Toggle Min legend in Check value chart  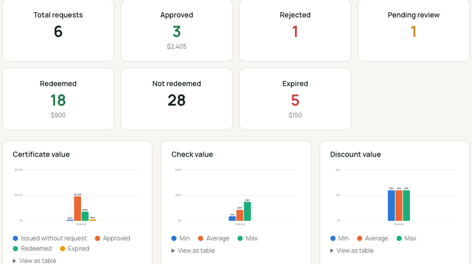[181, 238]
